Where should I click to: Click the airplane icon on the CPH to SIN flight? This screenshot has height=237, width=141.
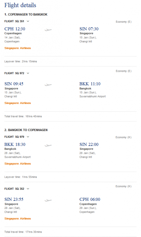(x=48, y=30)
